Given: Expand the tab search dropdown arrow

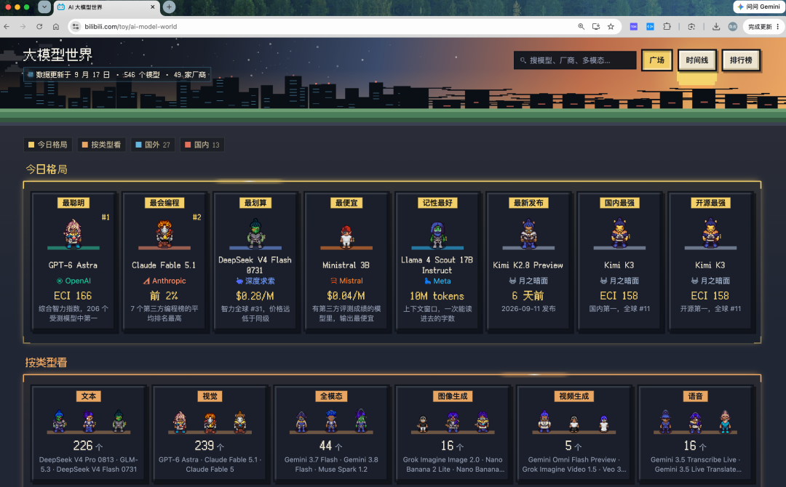Looking at the screenshot, I should click(44, 7).
